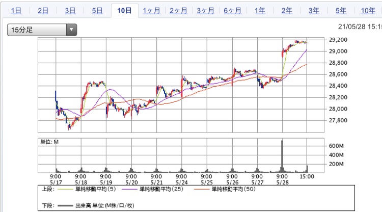
Task: Show the 3ヶ月 chart range
Action: pos(206,11)
